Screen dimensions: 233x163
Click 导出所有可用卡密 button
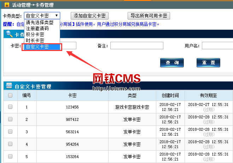149,16
